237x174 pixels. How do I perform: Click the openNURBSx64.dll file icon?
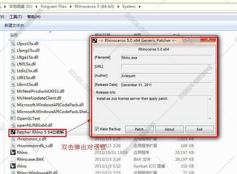13,125
